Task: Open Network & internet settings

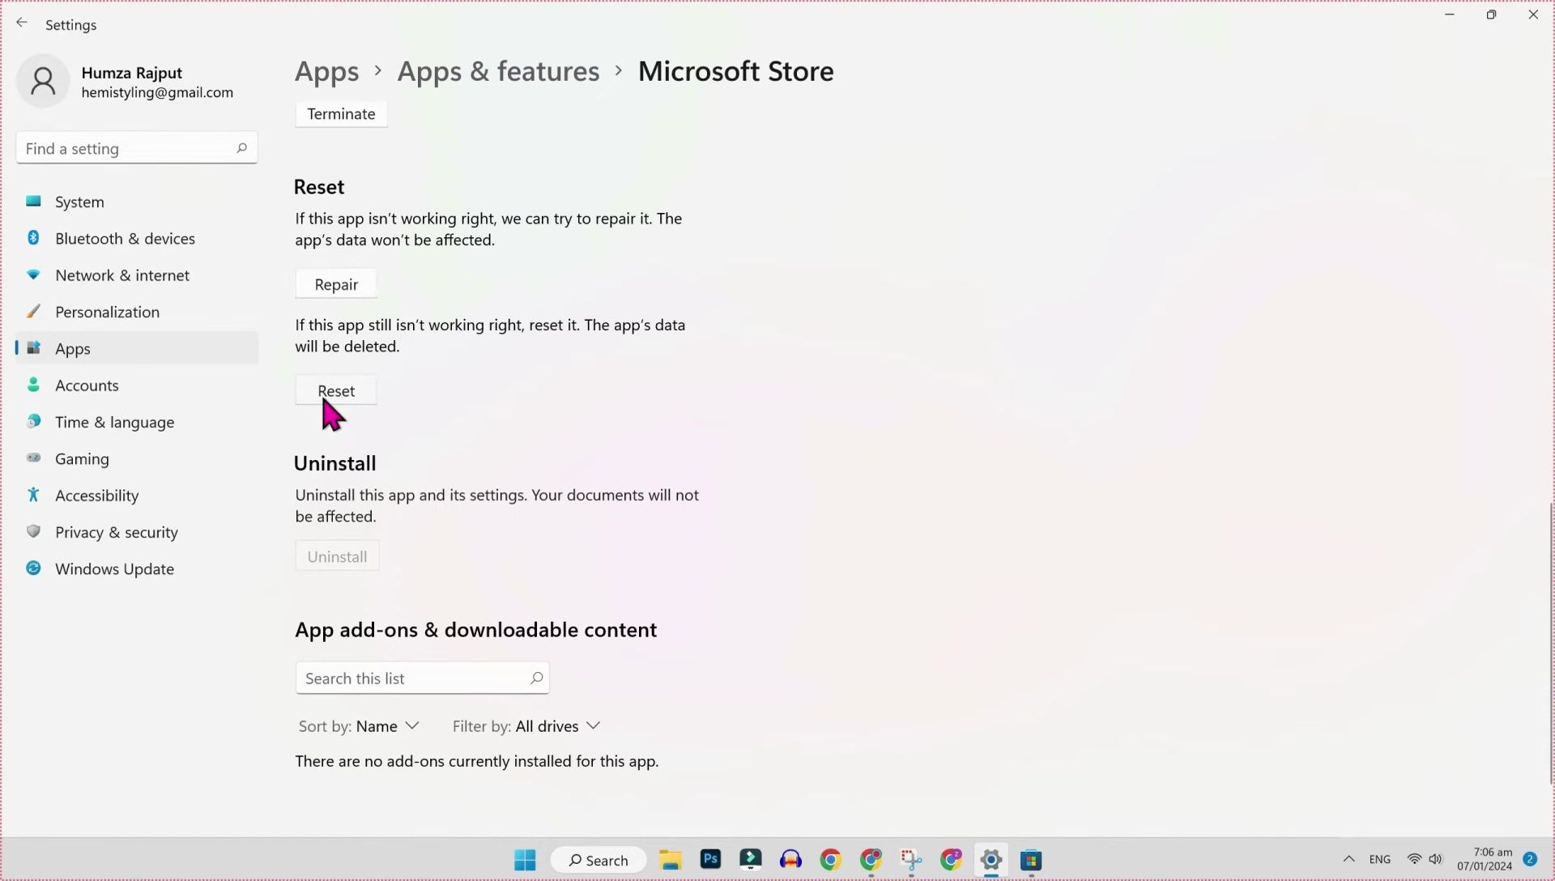Action: 137,275
